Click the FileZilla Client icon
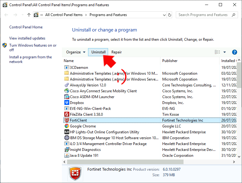The image size is (242, 183). click(67, 114)
